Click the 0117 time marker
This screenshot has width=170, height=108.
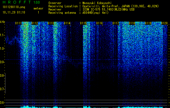click(116, 23)
